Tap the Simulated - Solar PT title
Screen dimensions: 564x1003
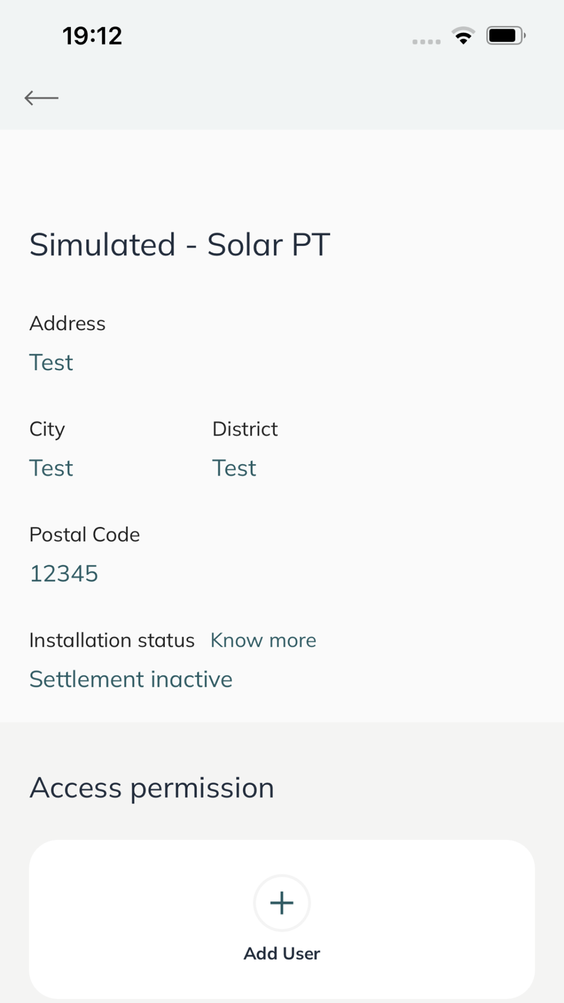pyautogui.click(x=179, y=245)
